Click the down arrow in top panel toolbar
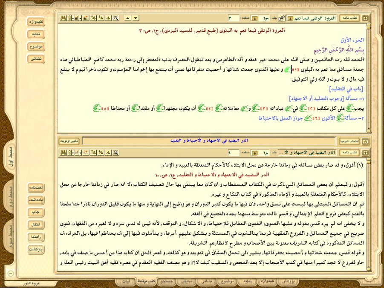The width and height of the screenshot is (384, 288). tap(136, 18)
